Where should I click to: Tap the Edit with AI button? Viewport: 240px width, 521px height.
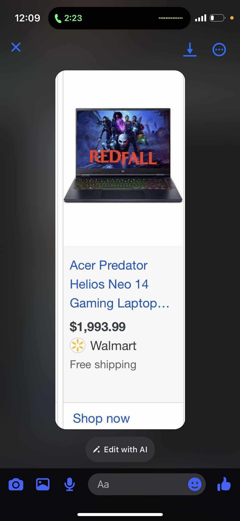coord(120,450)
